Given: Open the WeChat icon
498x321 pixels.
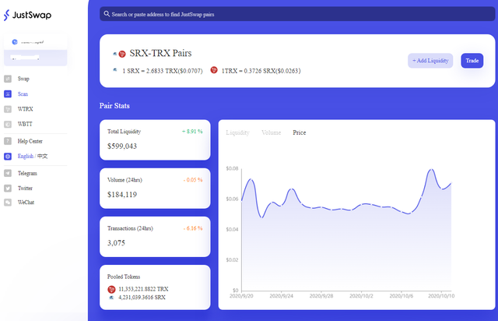Looking at the screenshot, I should (x=8, y=203).
